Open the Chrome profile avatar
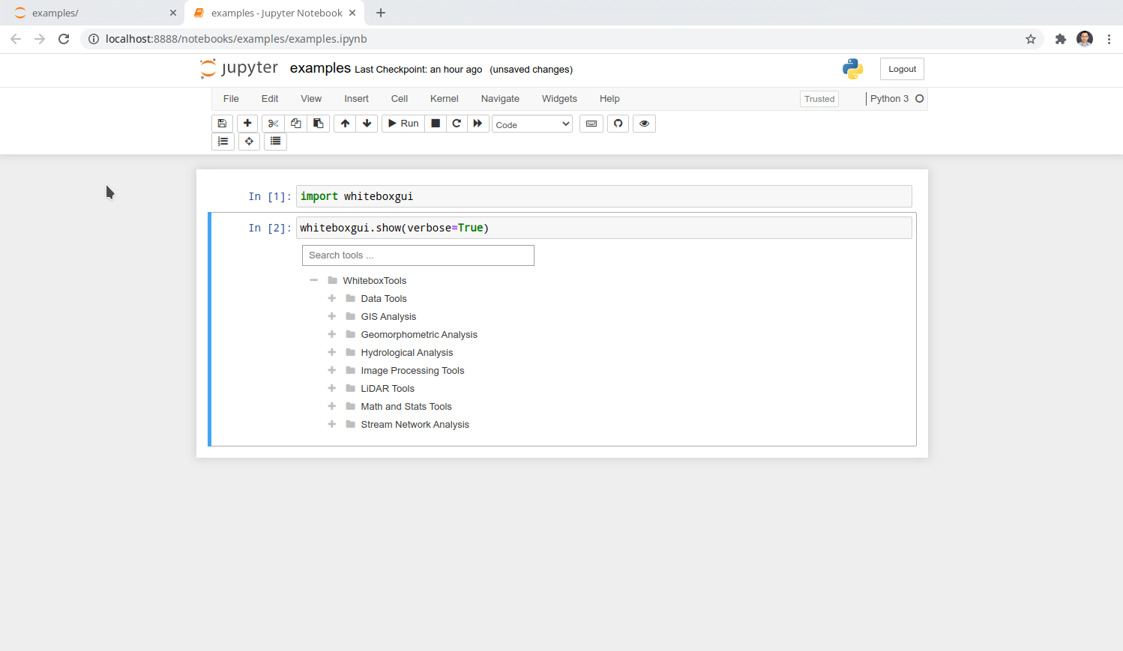 1085,39
